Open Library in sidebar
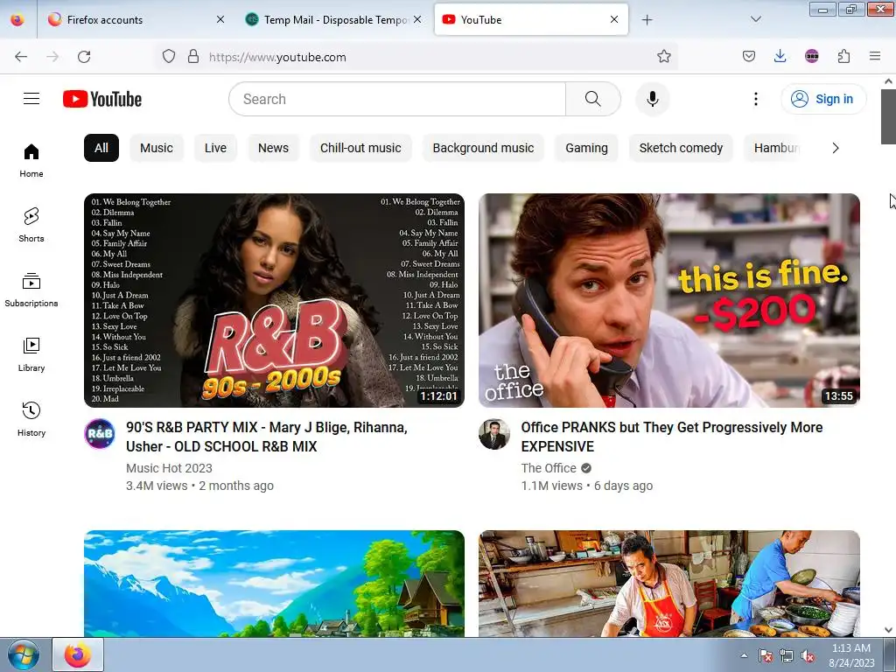Image resolution: width=896 pixels, height=672 pixels. click(31, 355)
